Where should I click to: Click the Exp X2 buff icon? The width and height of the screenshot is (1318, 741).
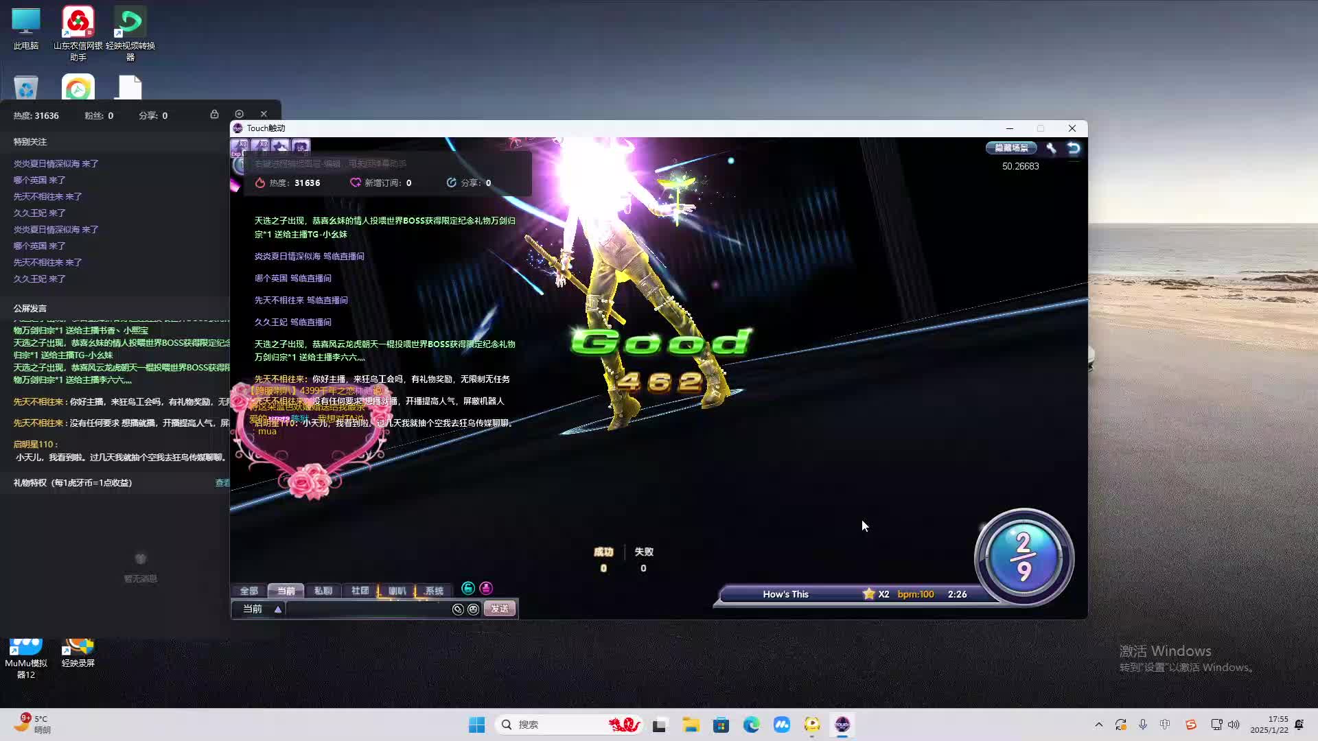click(239, 147)
